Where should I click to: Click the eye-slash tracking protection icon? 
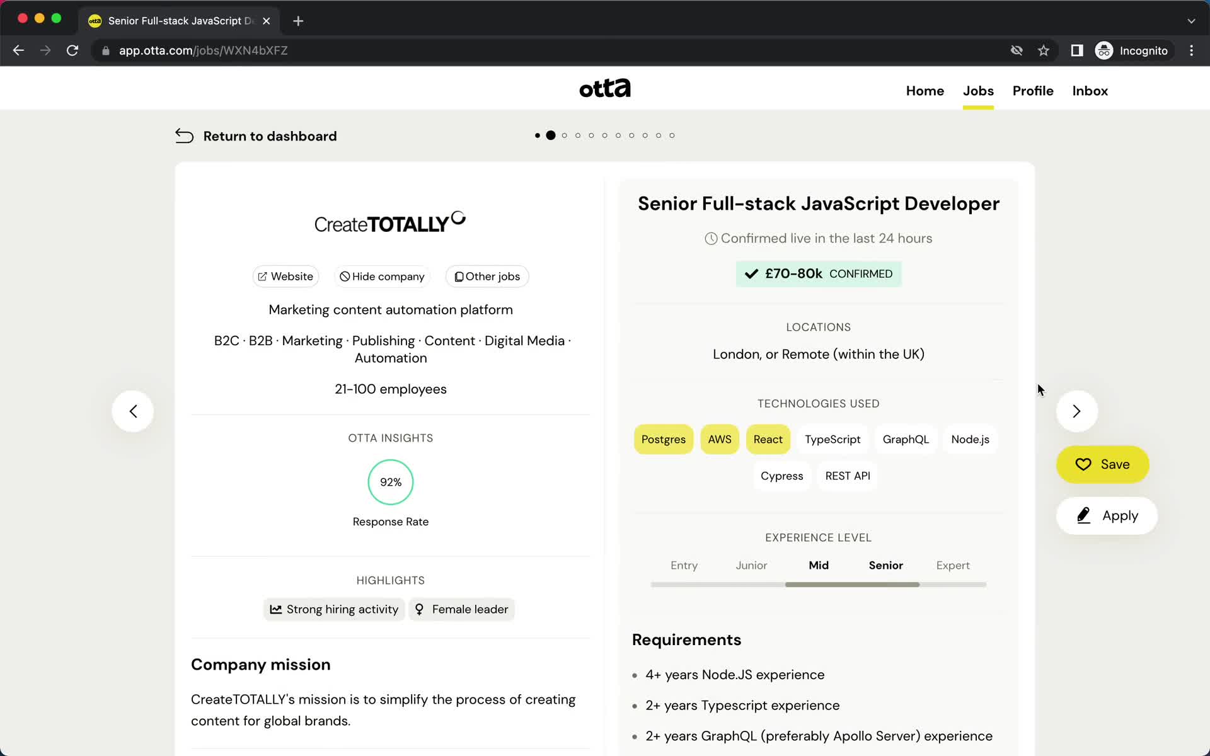pos(1017,50)
